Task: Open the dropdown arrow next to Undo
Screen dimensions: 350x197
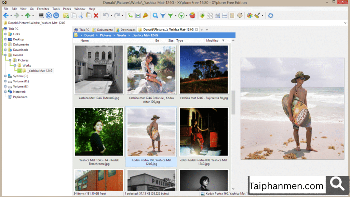Action: tap(111, 16)
